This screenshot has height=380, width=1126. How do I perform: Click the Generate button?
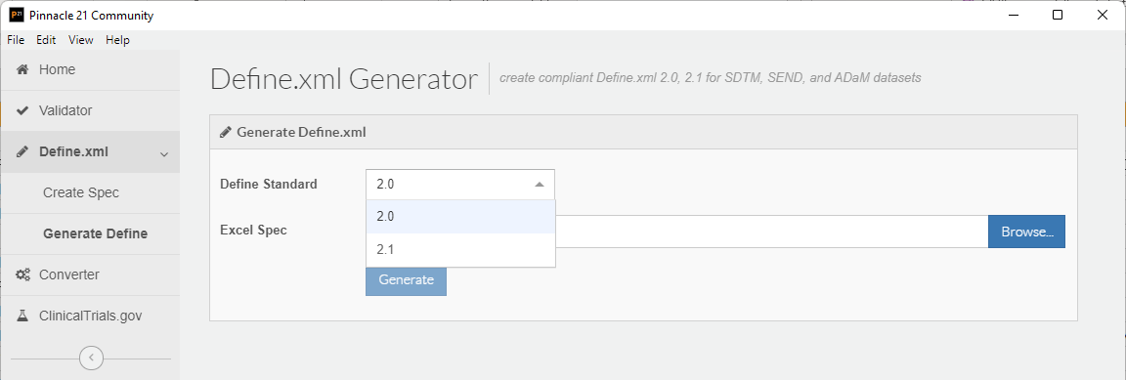tap(406, 280)
